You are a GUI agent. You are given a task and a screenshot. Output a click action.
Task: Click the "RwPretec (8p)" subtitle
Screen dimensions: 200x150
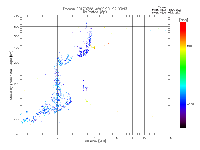95,12
